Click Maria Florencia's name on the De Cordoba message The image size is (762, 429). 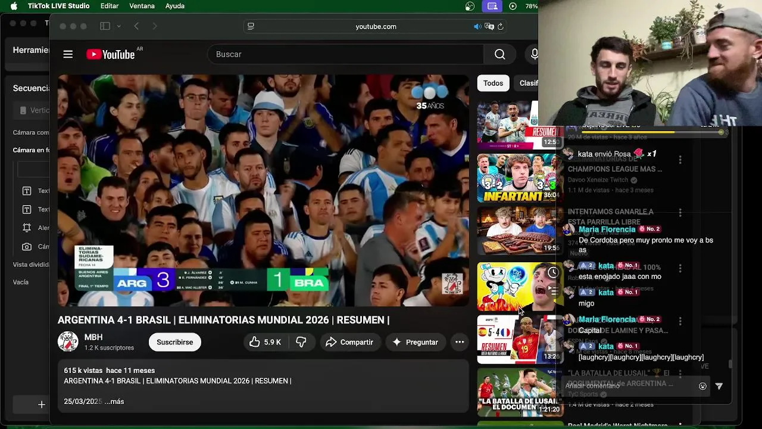(x=607, y=229)
